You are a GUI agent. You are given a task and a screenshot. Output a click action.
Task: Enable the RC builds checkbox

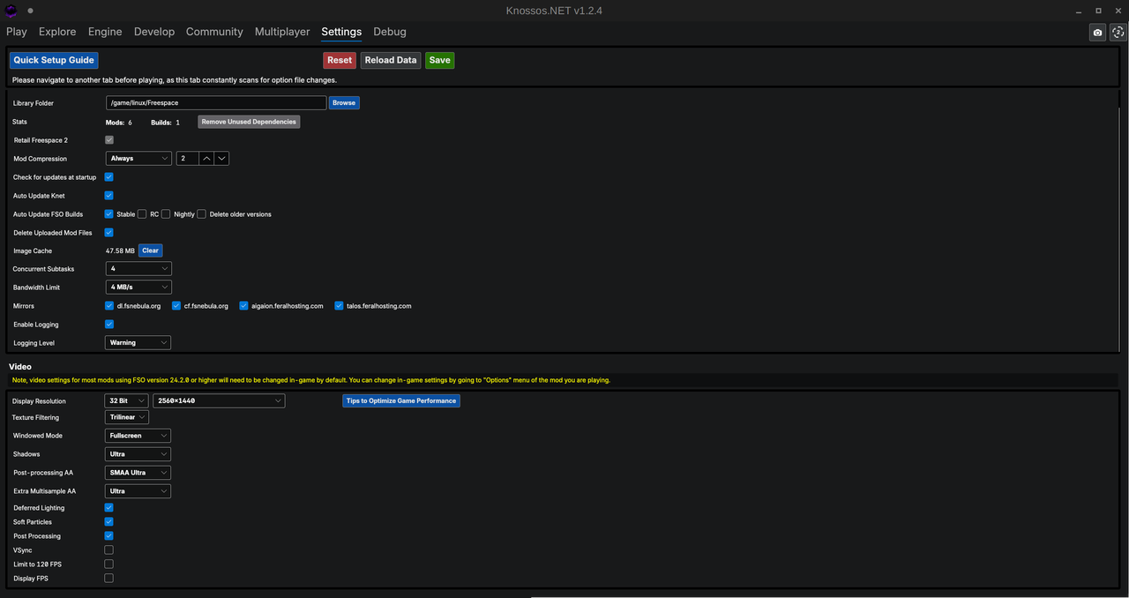pos(142,214)
